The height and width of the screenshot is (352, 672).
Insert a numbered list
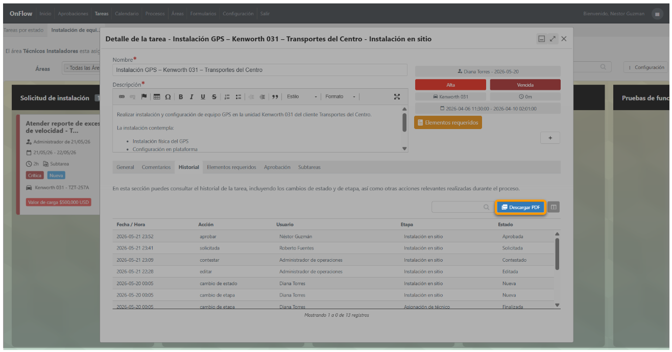point(227,96)
